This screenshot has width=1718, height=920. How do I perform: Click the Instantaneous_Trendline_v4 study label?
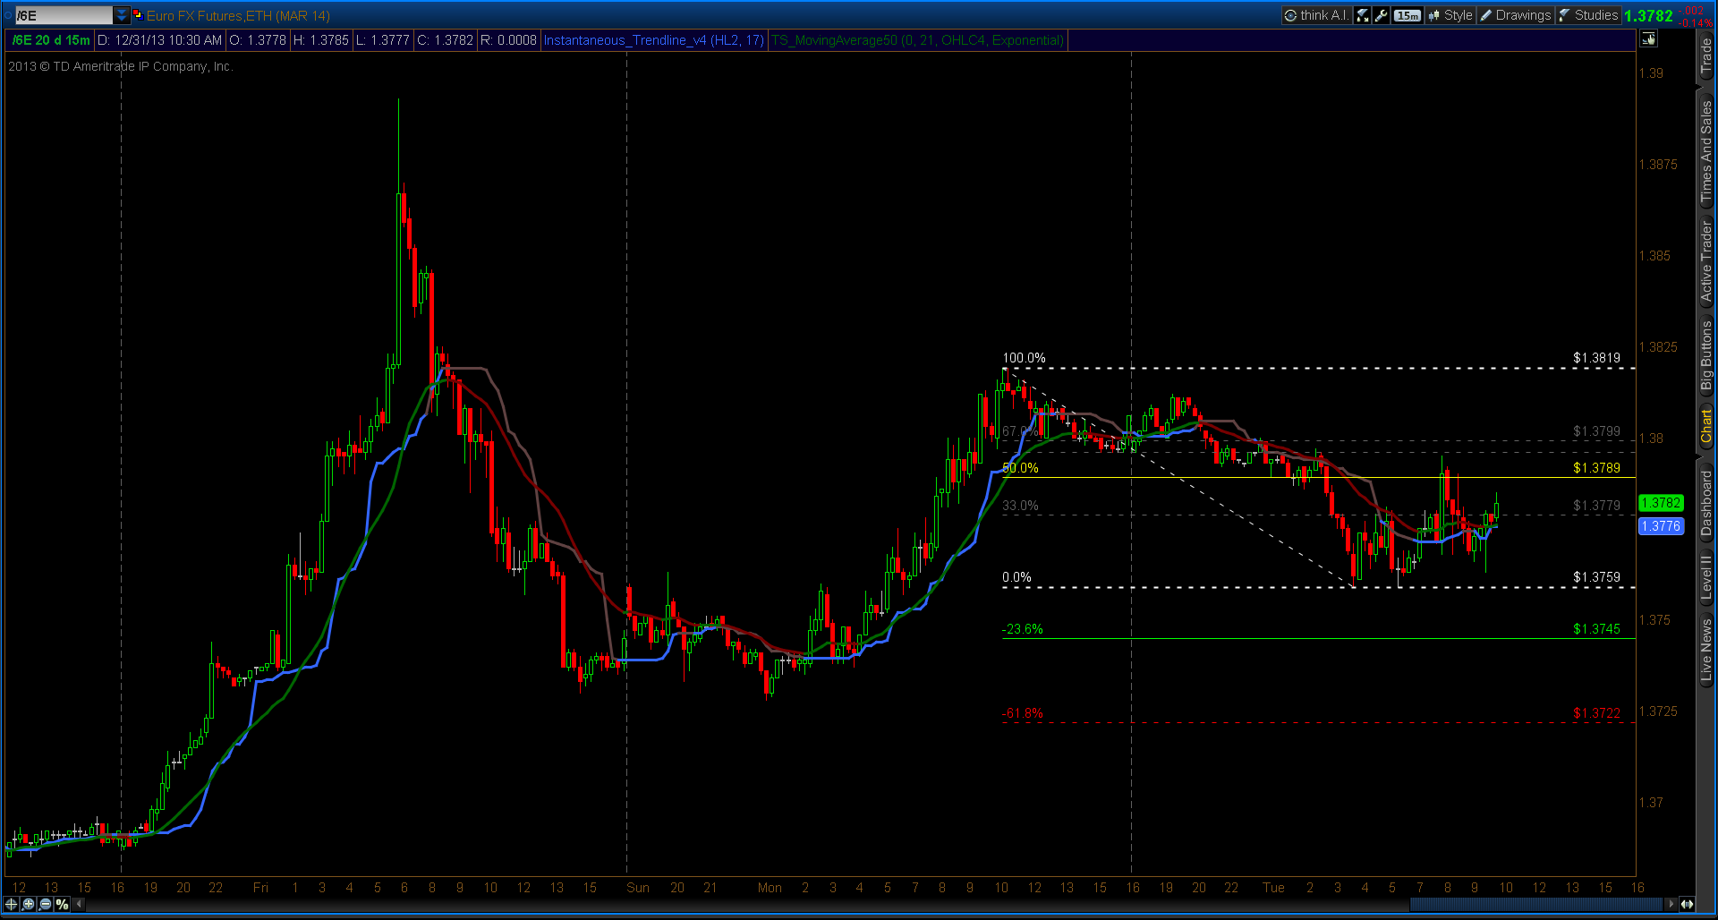click(x=654, y=40)
